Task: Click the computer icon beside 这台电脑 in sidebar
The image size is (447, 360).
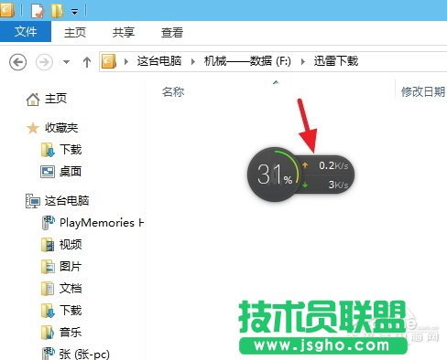Action: tap(33, 201)
